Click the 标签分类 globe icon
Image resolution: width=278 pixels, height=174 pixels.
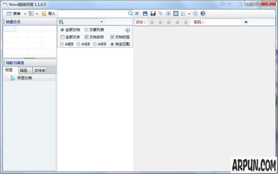[13, 78]
